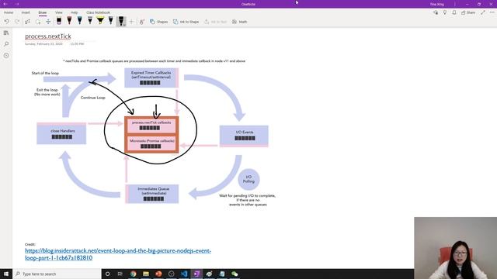This screenshot has height=279, width=497.
Task: Open WeChat from the taskbar
Action: (235, 274)
